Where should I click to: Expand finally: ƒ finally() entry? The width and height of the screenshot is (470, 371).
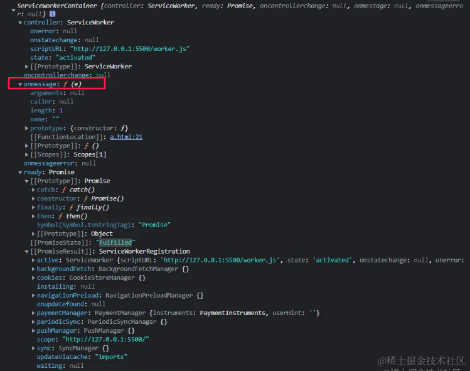tap(33, 207)
